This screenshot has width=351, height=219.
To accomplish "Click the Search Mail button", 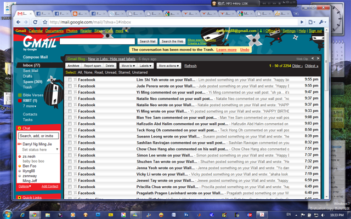I will [x=148, y=42].
